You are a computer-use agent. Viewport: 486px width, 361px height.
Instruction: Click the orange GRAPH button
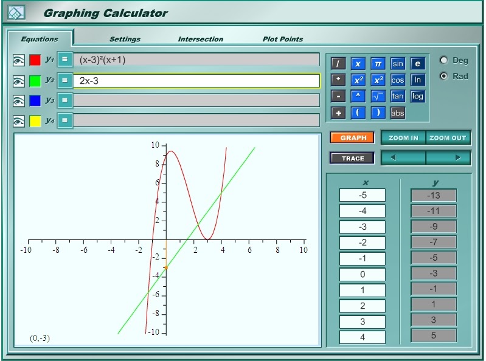[x=352, y=137]
